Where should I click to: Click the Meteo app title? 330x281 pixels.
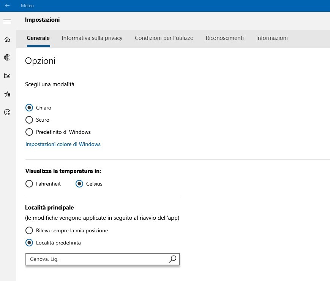[x=27, y=6]
